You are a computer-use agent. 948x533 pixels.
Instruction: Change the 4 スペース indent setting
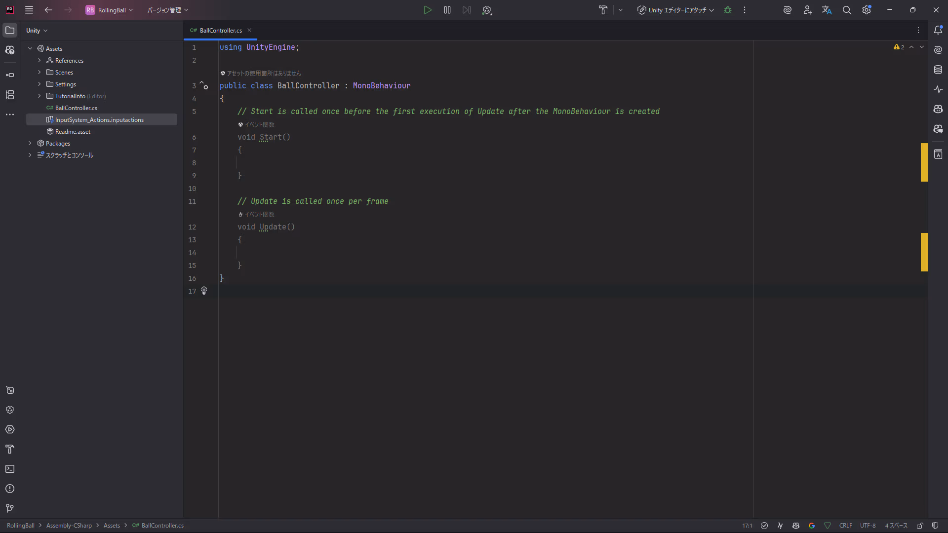pos(896,526)
